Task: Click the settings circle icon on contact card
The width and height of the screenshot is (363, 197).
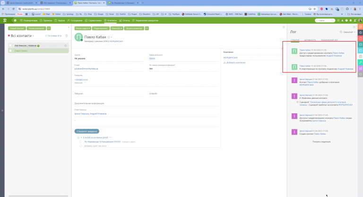Action: coord(284,27)
